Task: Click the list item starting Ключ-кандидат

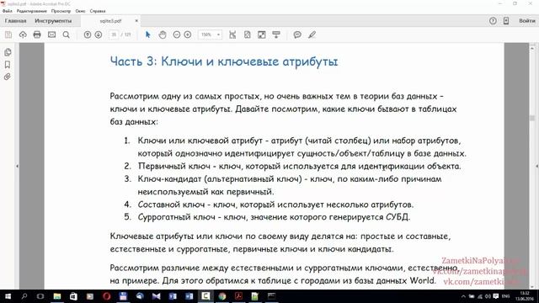Action: (290, 185)
